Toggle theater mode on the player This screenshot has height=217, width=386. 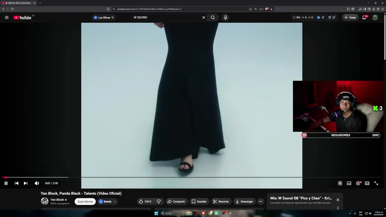[367, 183]
